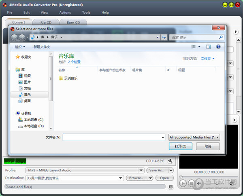Screen dimensions: 243x196
Task: Open the 组织 dropdown menu
Action: click(x=20, y=47)
